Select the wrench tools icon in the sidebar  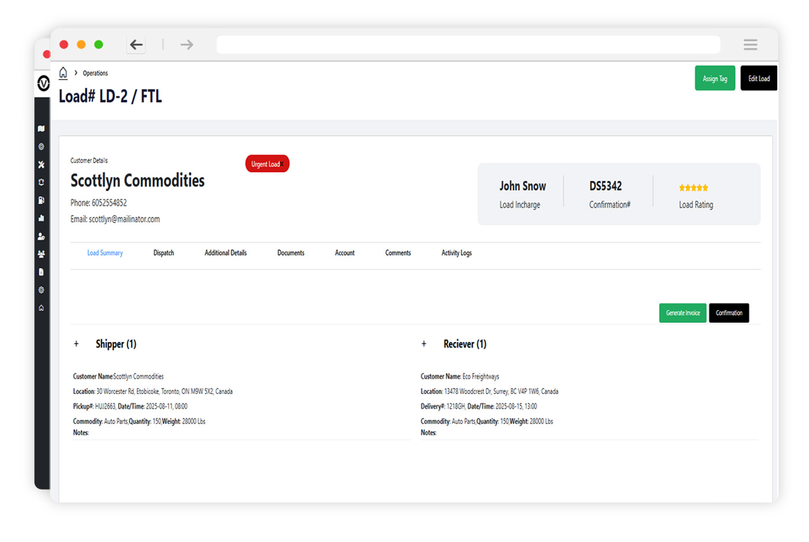41,164
